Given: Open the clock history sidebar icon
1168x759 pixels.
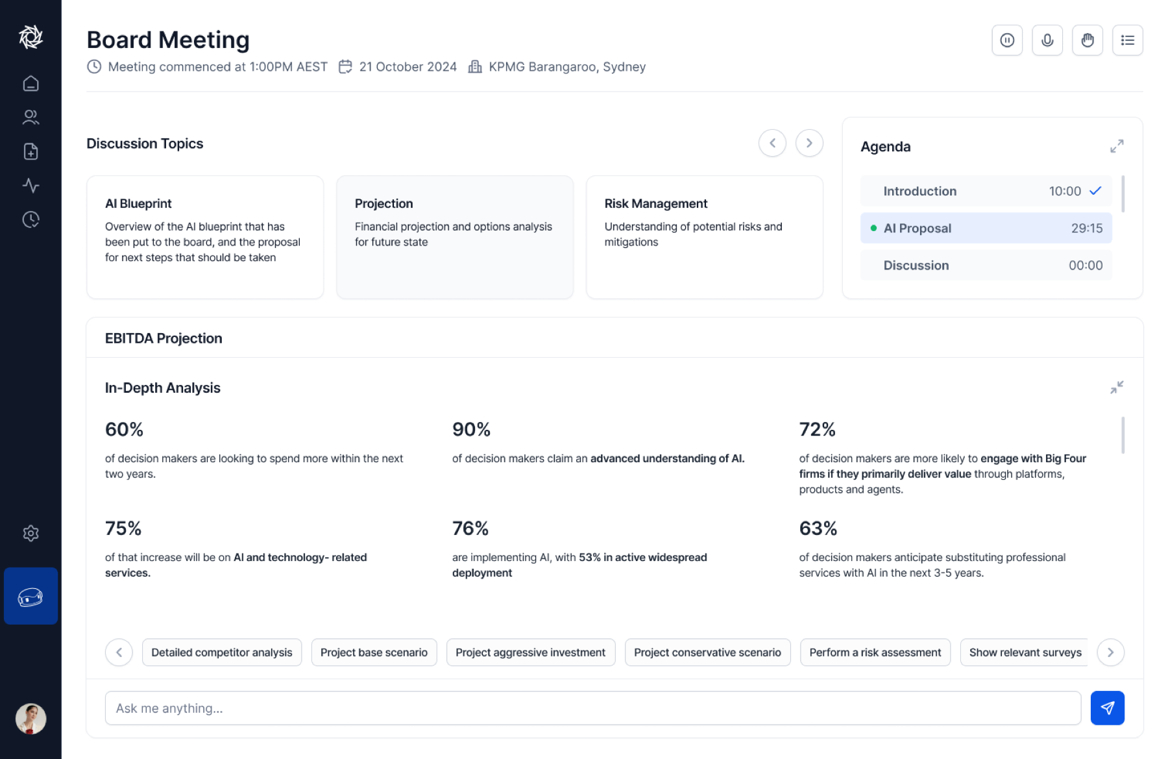Looking at the screenshot, I should pyautogui.click(x=30, y=219).
